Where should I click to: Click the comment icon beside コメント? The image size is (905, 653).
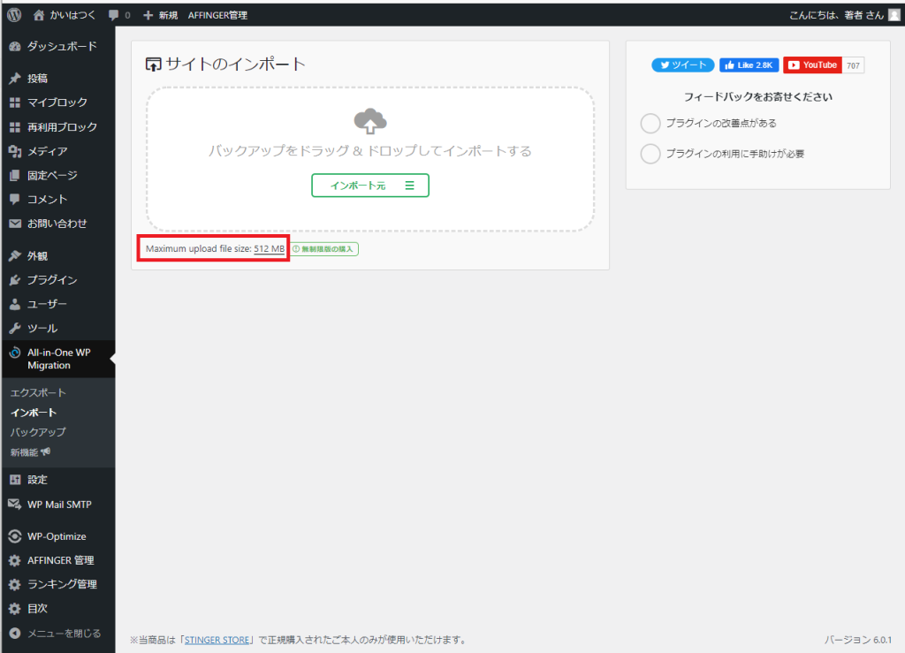tap(15, 199)
